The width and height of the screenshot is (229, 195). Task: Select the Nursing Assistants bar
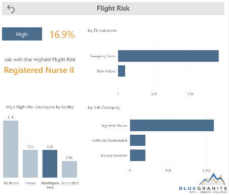[138, 155]
